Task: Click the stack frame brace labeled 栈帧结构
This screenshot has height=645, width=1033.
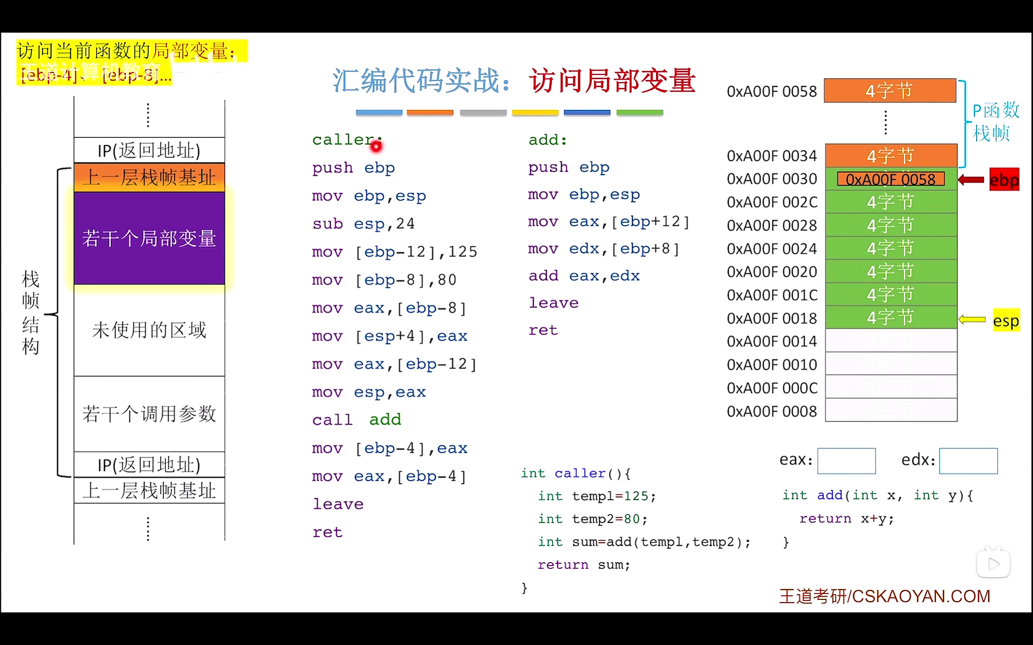Action: point(32,312)
